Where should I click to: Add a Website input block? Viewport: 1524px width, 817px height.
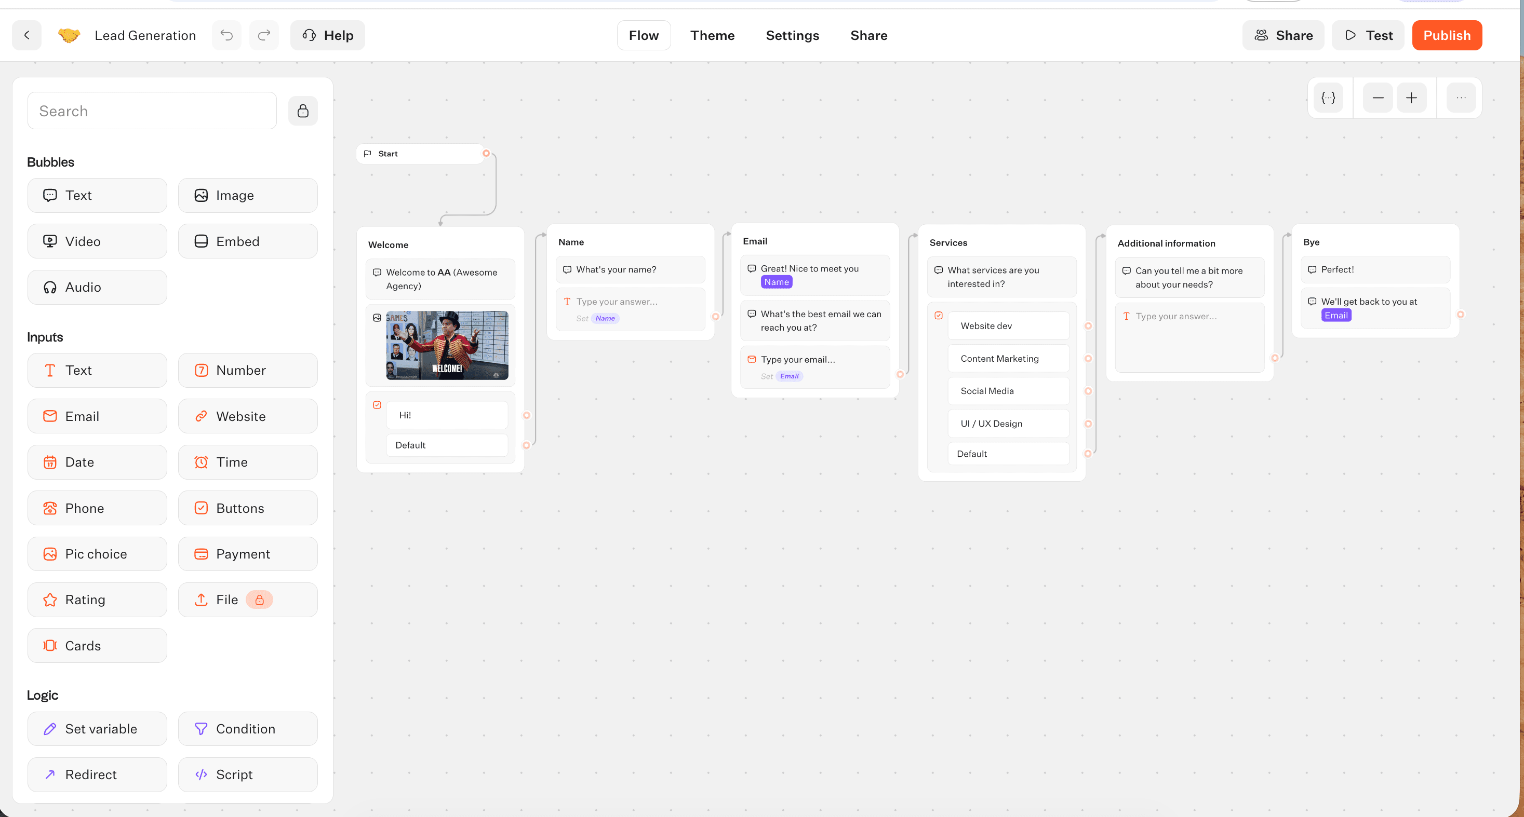[248, 416]
